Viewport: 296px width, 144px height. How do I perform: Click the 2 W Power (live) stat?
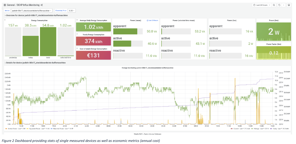tap(274, 32)
